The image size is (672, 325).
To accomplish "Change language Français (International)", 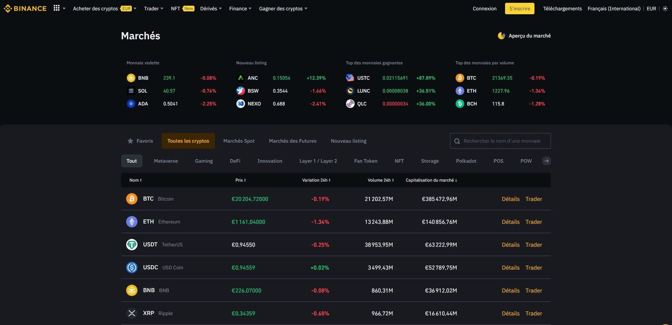I will tap(614, 8).
